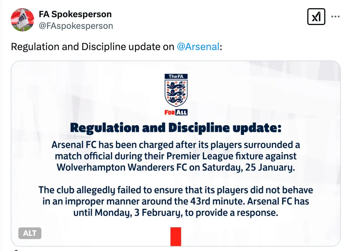The height and width of the screenshot is (251, 344).
Task: Open the @Arsenal mention link
Action: pyautogui.click(x=198, y=47)
